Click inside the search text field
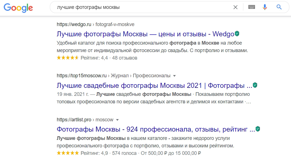This screenshot has height=159, width=291. [138, 7]
